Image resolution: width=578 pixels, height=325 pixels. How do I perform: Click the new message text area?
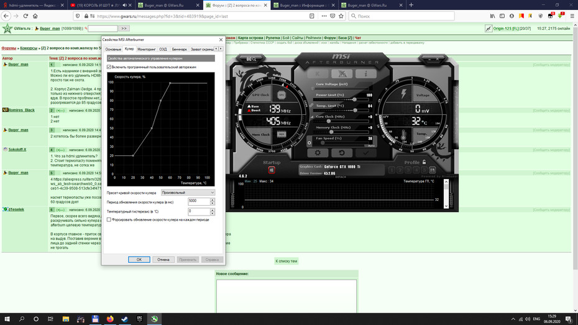point(287,296)
